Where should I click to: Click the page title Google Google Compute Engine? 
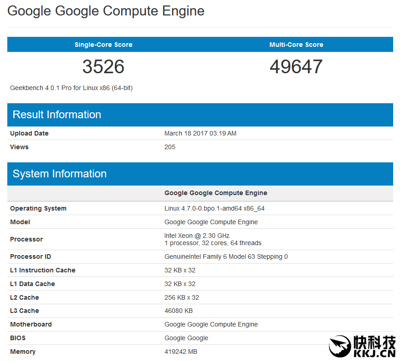[x=106, y=11]
